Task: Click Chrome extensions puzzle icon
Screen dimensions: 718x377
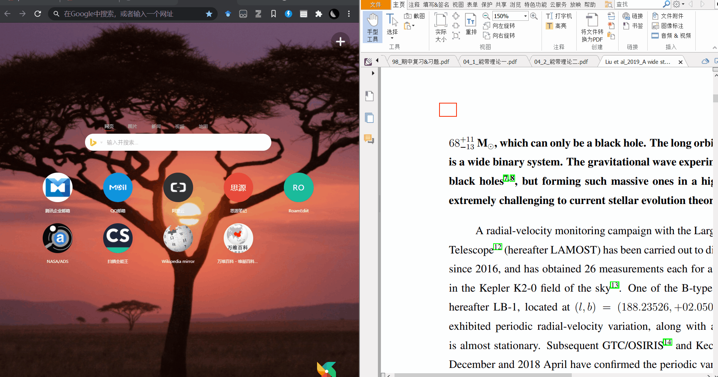Action: pyautogui.click(x=319, y=14)
